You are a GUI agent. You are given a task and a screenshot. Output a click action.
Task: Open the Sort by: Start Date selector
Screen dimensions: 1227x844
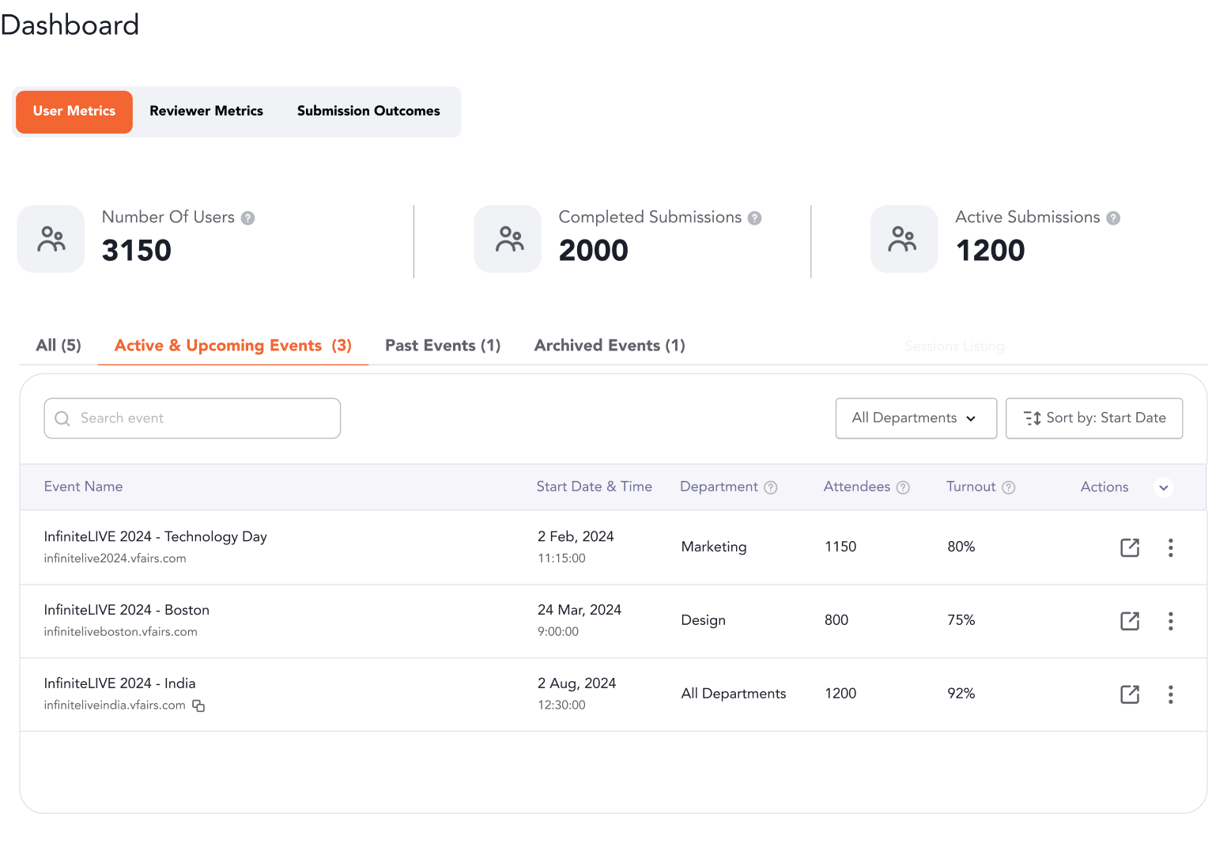tap(1093, 418)
